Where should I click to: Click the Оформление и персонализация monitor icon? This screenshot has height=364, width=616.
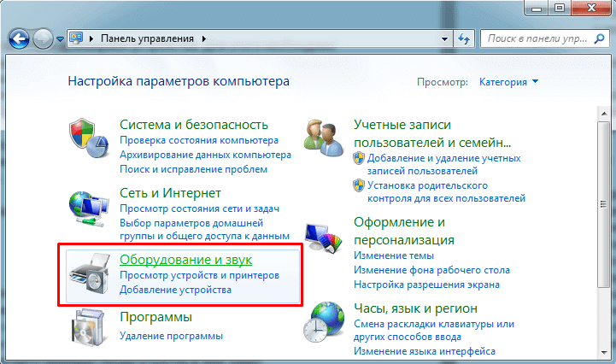click(324, 238)
